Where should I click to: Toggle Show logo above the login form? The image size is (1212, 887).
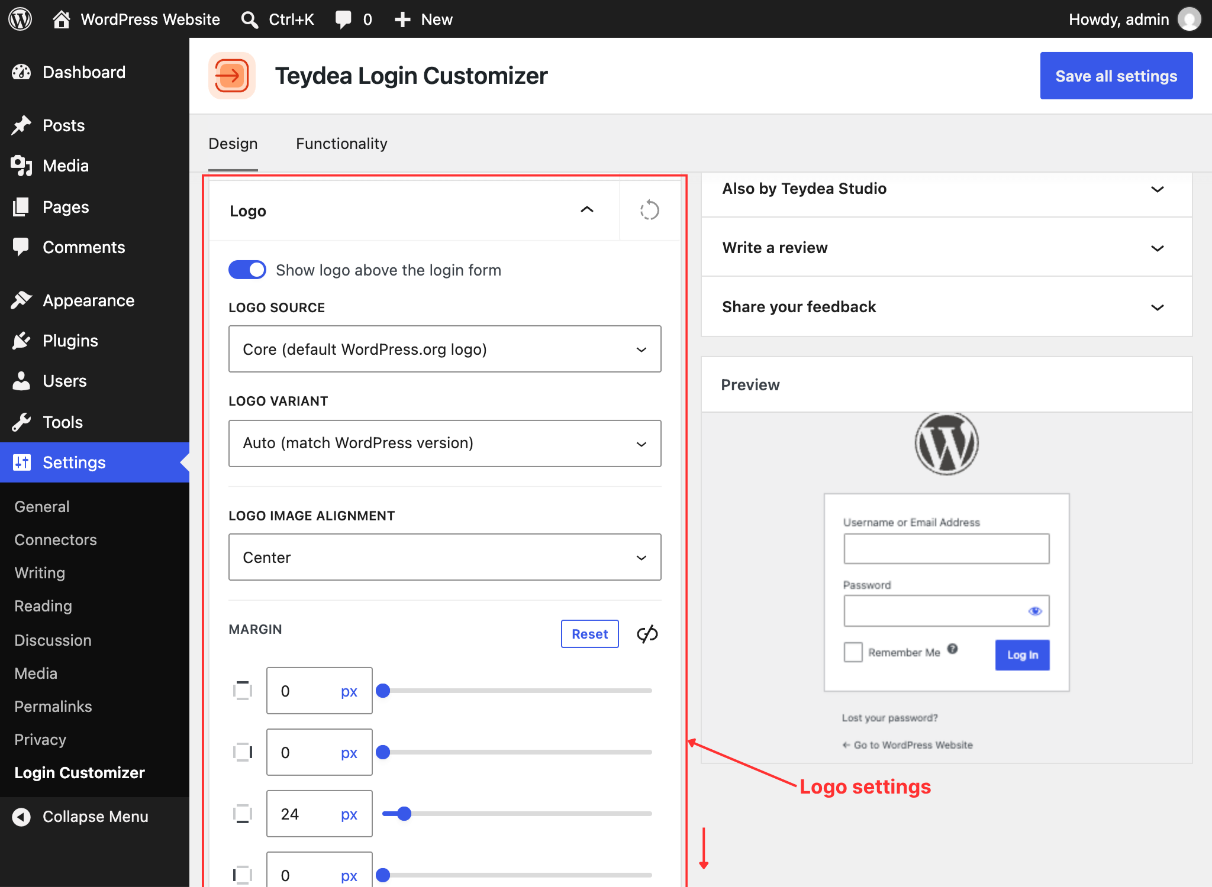247,270
